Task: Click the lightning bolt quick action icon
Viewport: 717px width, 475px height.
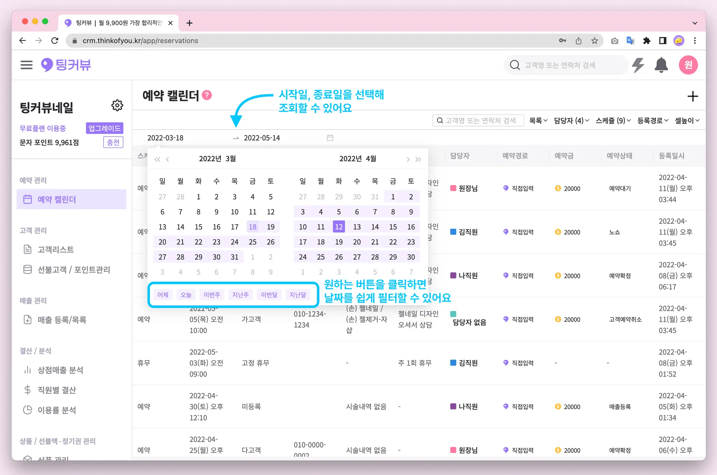Action: [638, 65]
